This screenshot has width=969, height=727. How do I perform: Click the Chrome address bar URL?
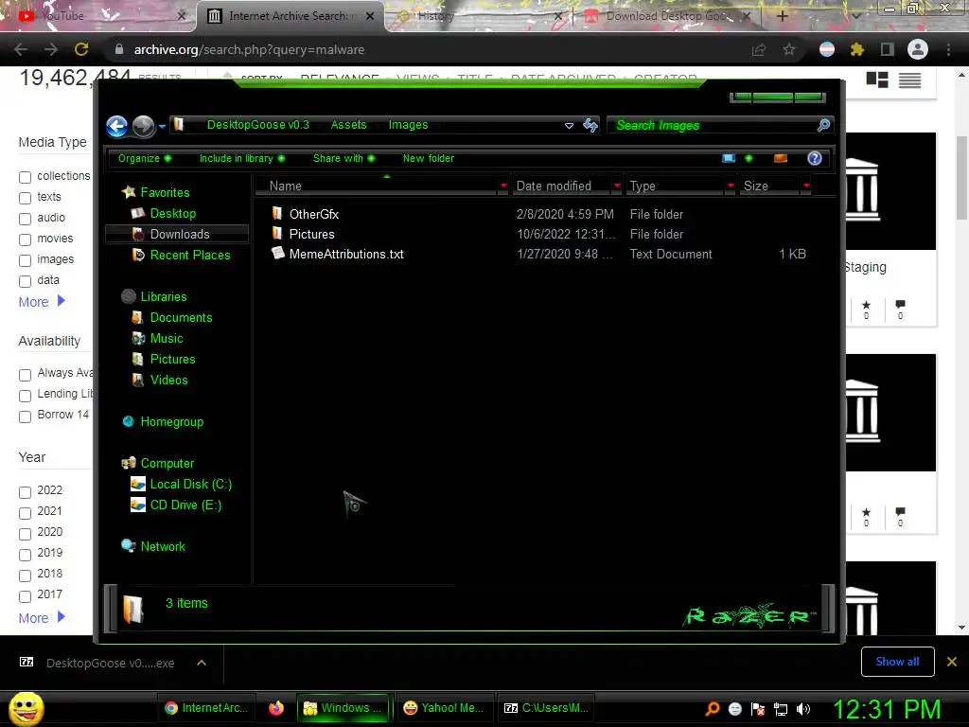[249, 49]
